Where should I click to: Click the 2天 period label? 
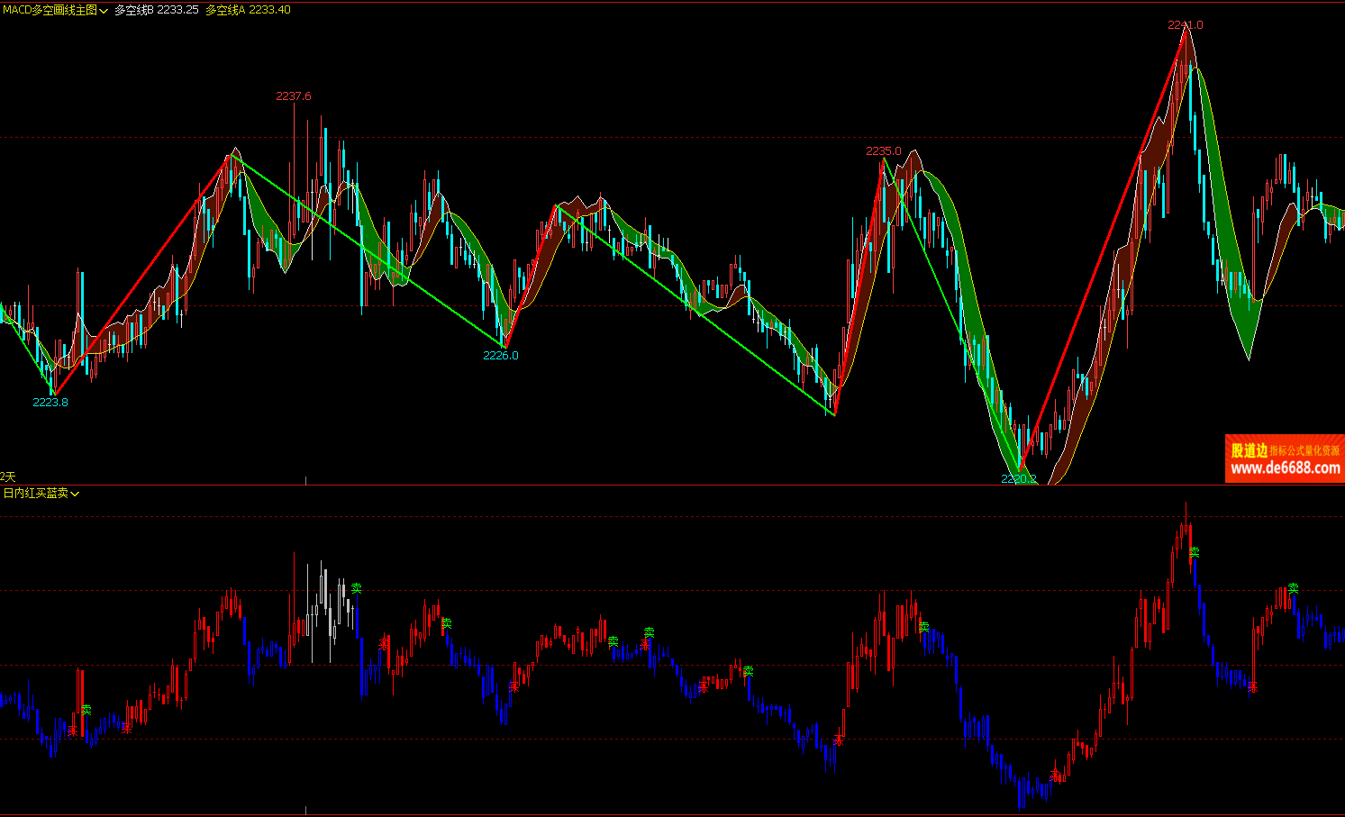8,476
